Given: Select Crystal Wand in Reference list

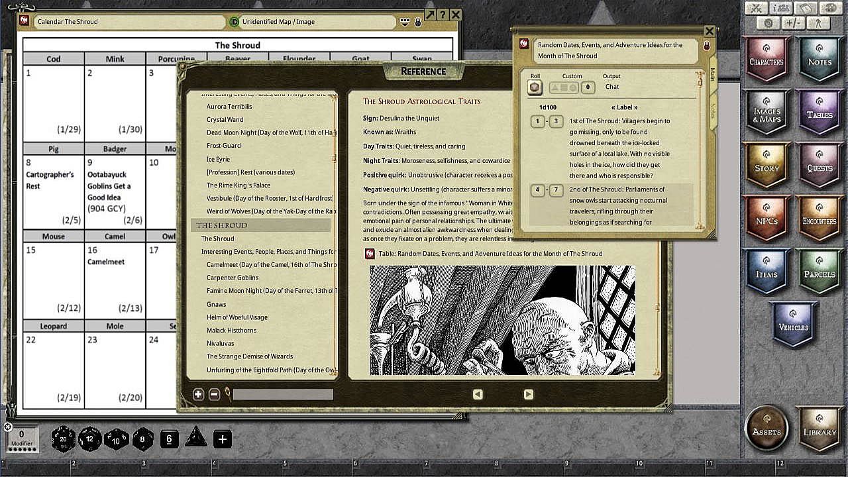Looking at the screenshot, I should [x=225, y=119].
